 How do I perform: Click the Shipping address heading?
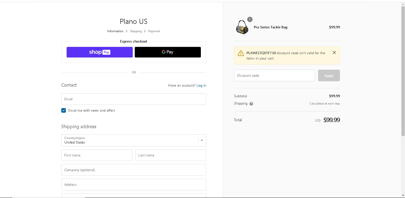79,127
